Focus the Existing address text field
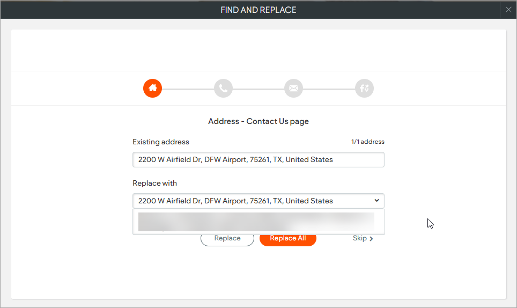The width and height of the screenshot is (517, 308). tap(258, 159)
